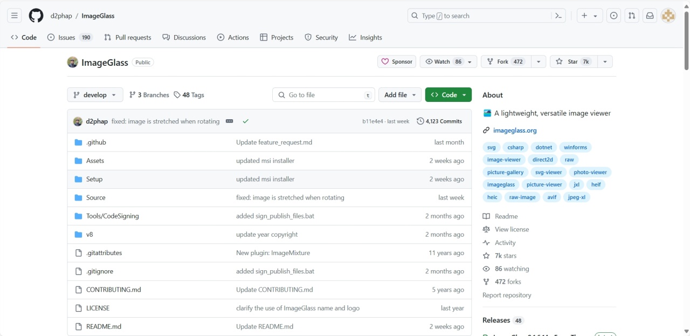This screenshot has height=336, width=690.
Task: Click the Star button
Action: [574, 62]
